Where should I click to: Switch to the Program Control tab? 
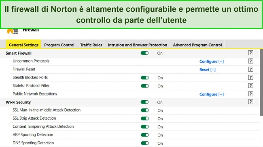59,45
